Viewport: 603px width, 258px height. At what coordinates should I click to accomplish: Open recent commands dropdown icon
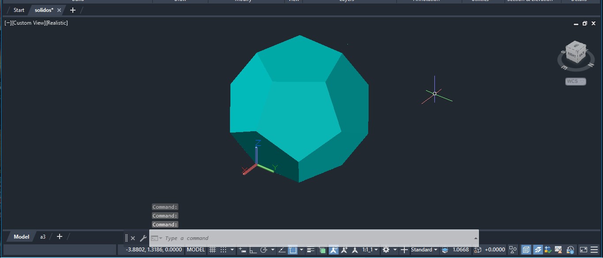156,238
